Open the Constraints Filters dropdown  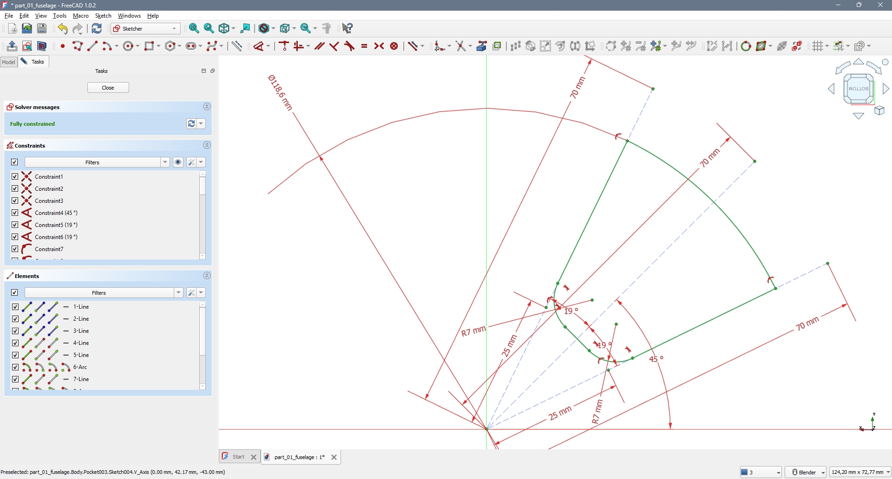165,162
